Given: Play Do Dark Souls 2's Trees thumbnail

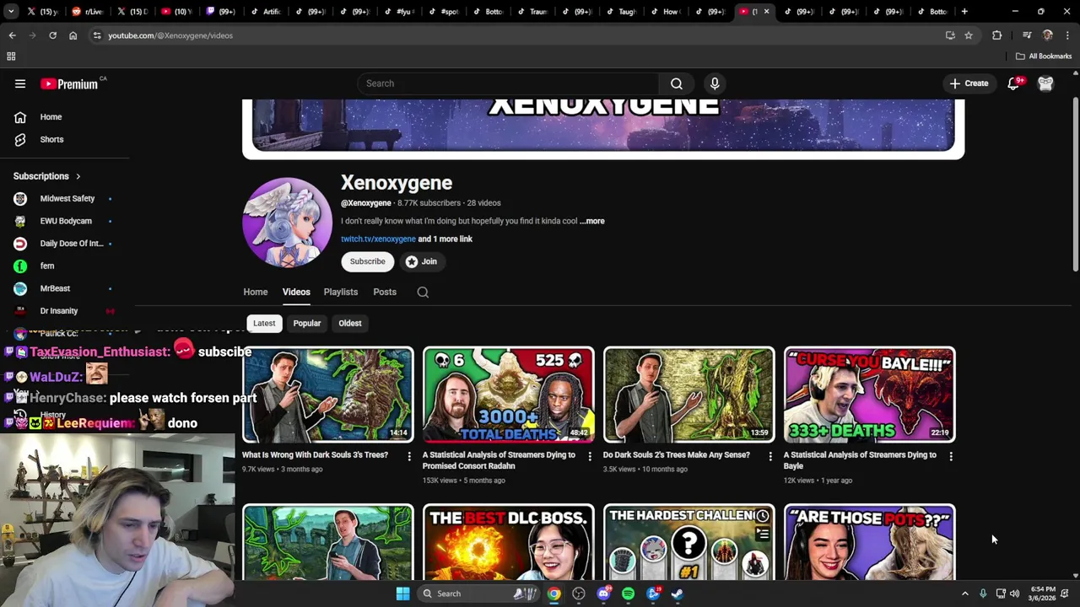Looking at the screenshot, I should [689, 395].
